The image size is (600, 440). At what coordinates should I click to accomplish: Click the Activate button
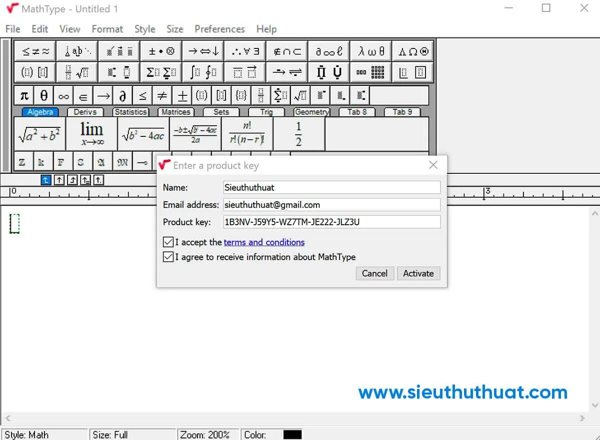pos(418,273)
